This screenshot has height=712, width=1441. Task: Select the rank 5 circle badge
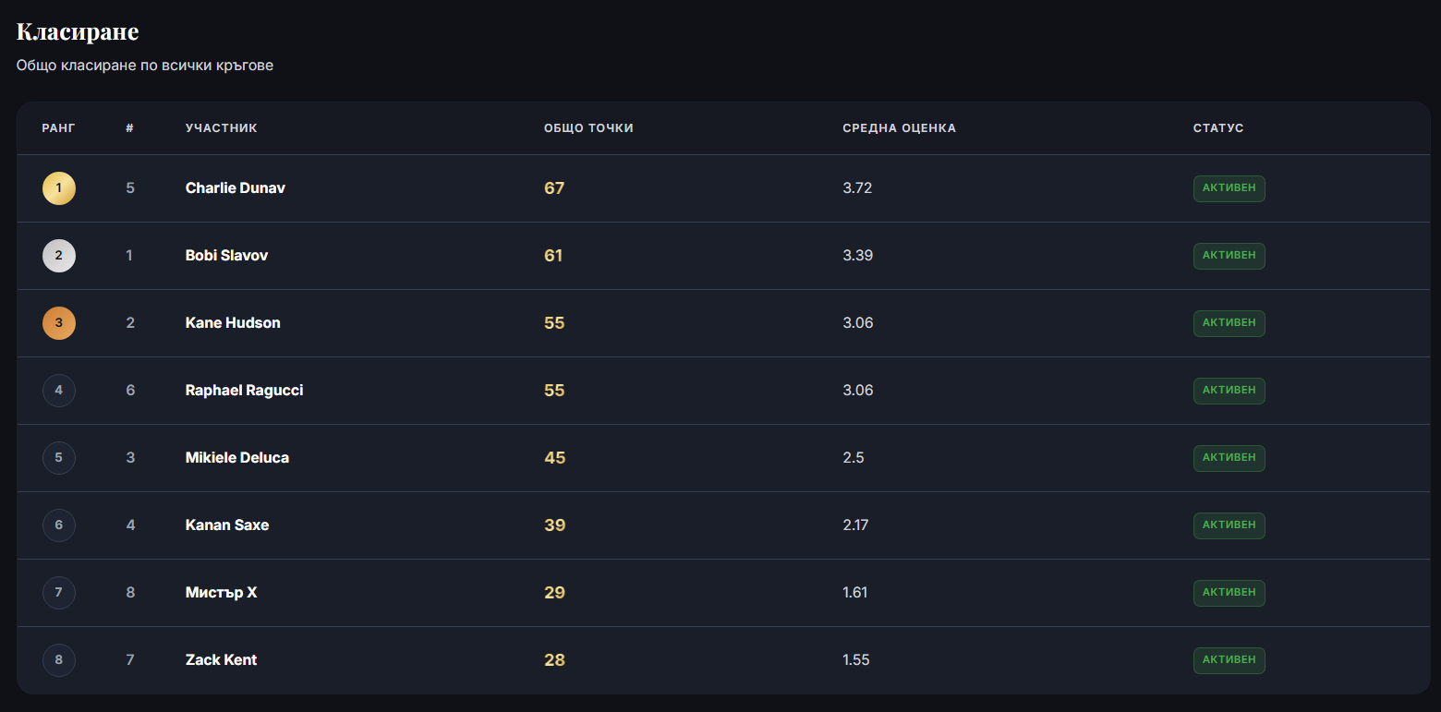click(59, 458)
